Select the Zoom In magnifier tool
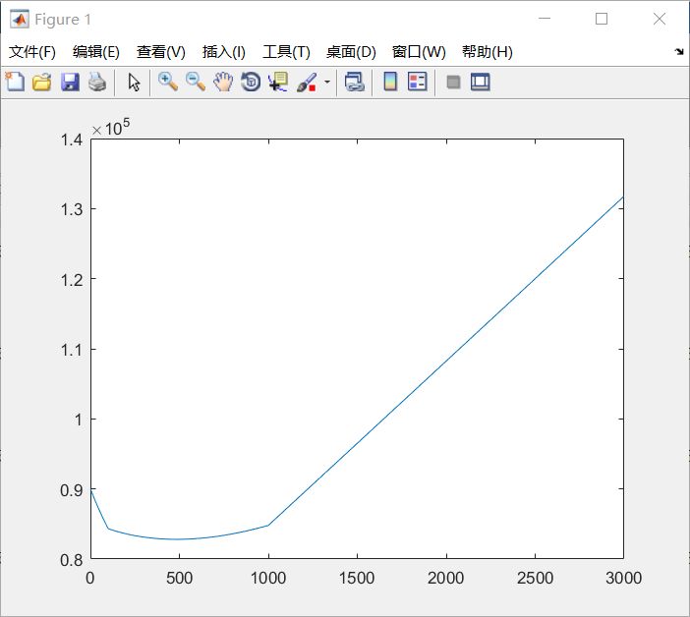The height and width of the screenshot is (617, 690). (168, 83)
